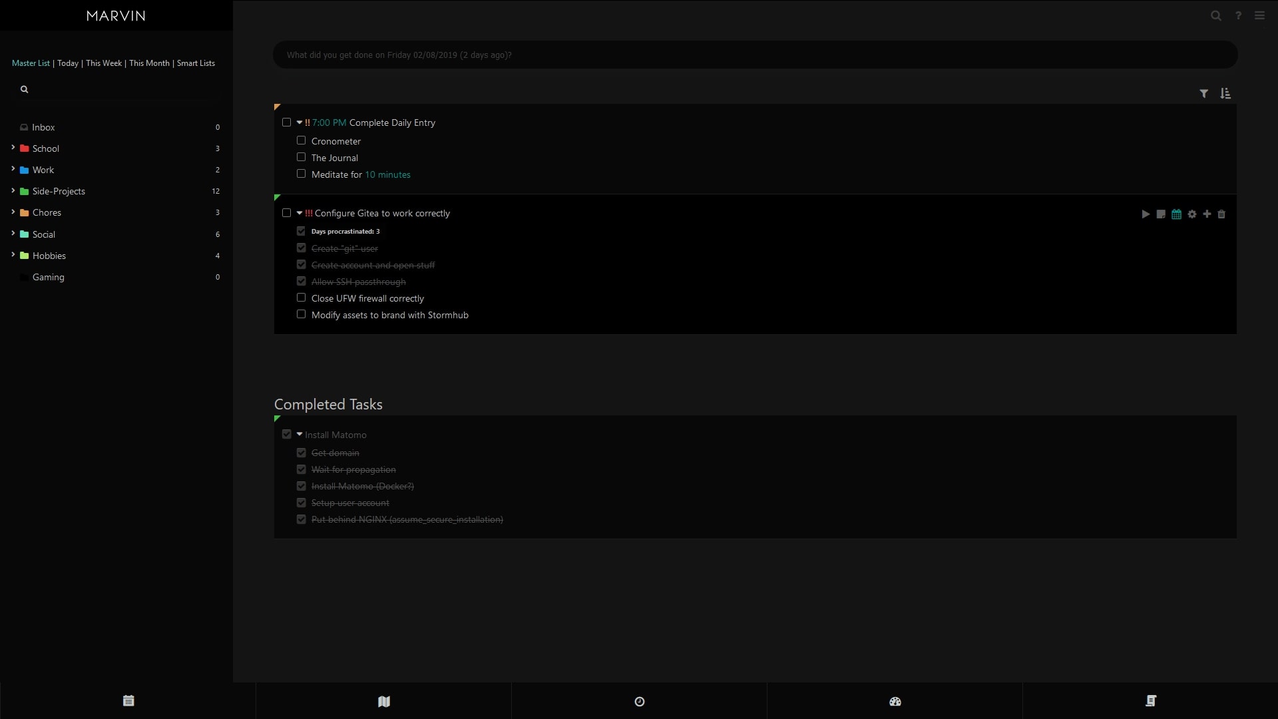Open map view icon in bottom bar
This screenshot has width=1278, height=719.
pyautogui.click(x=383, y=701)
